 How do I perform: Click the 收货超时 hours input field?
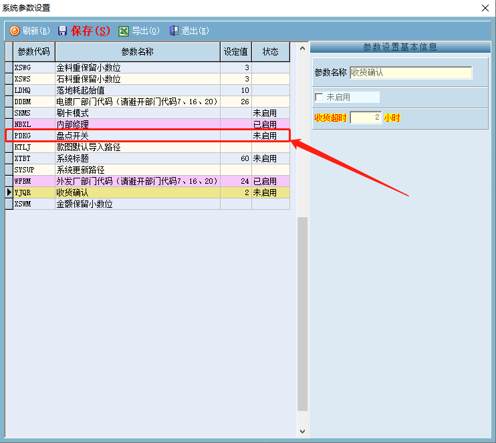coord(366,118)
